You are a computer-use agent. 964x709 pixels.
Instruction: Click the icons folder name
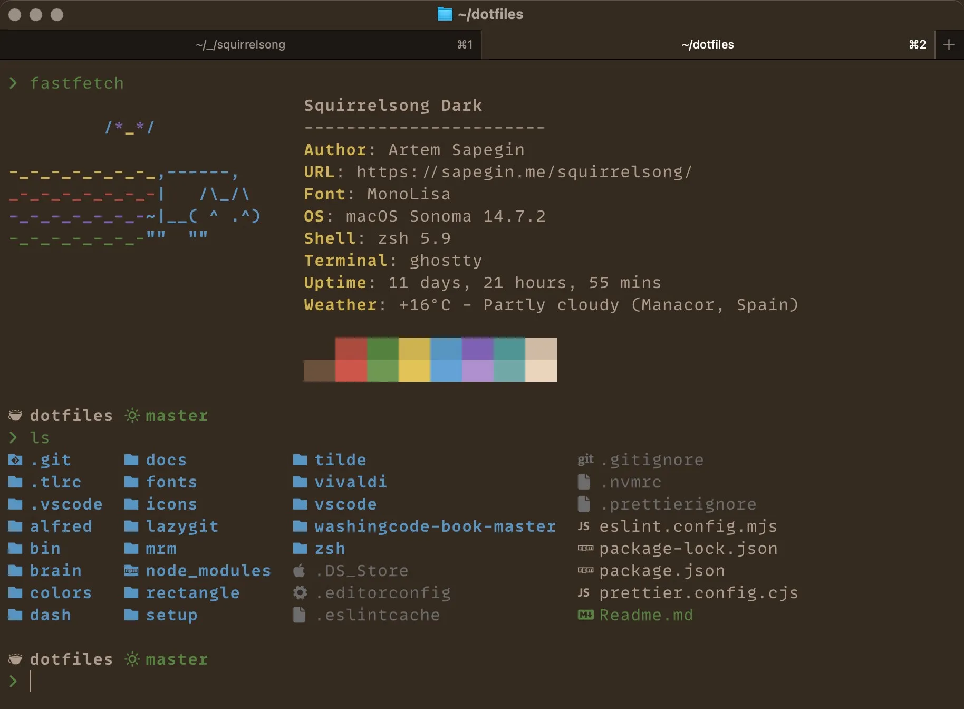tap(171, 504)
